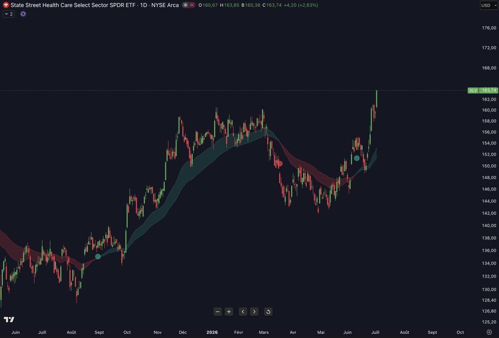This screenshot has height=338, width=499.
Task: Open chart settings gear icon near time axis
Action: click(489, 332)
